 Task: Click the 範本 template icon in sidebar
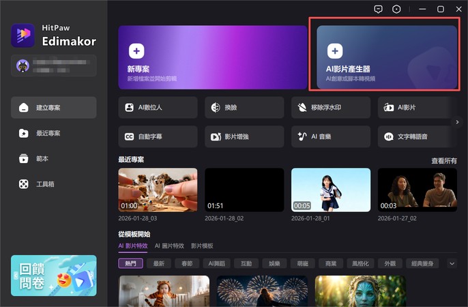pos(24,158)
